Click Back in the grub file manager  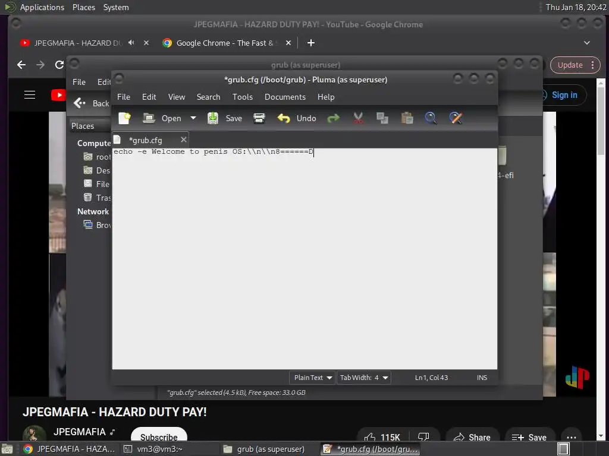[92, 103]
